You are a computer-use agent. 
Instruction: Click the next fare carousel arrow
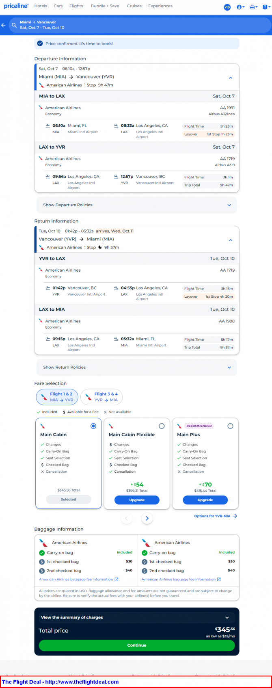point(147,518)
